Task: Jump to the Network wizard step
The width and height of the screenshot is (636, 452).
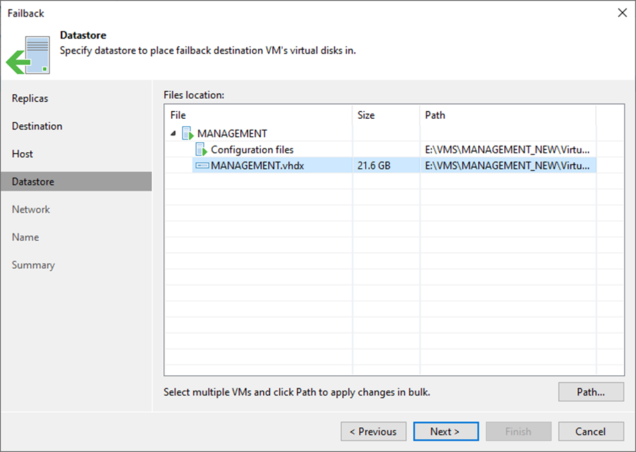Action: 31,210
